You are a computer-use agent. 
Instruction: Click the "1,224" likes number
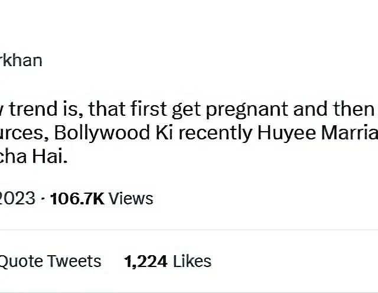146,261
